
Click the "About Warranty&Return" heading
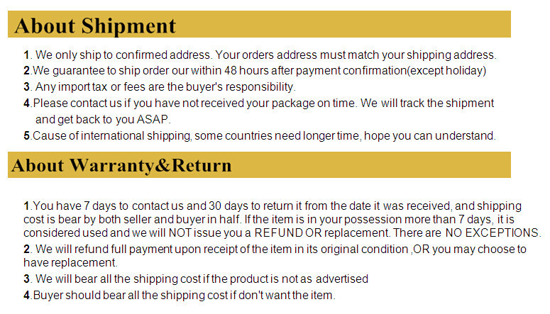point(122,166)
